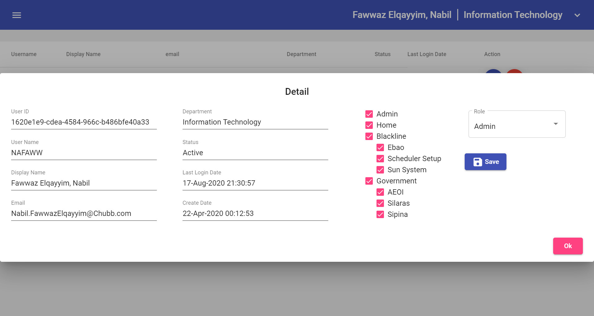The height and width of the screenshot is (316, 594).
Task: Toggle the Home checkbox off
Action: pyautogui.click(x=369, y=125)
